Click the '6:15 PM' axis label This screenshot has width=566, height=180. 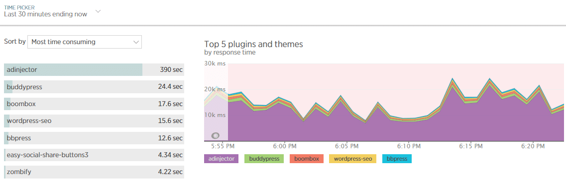(471, 146)
